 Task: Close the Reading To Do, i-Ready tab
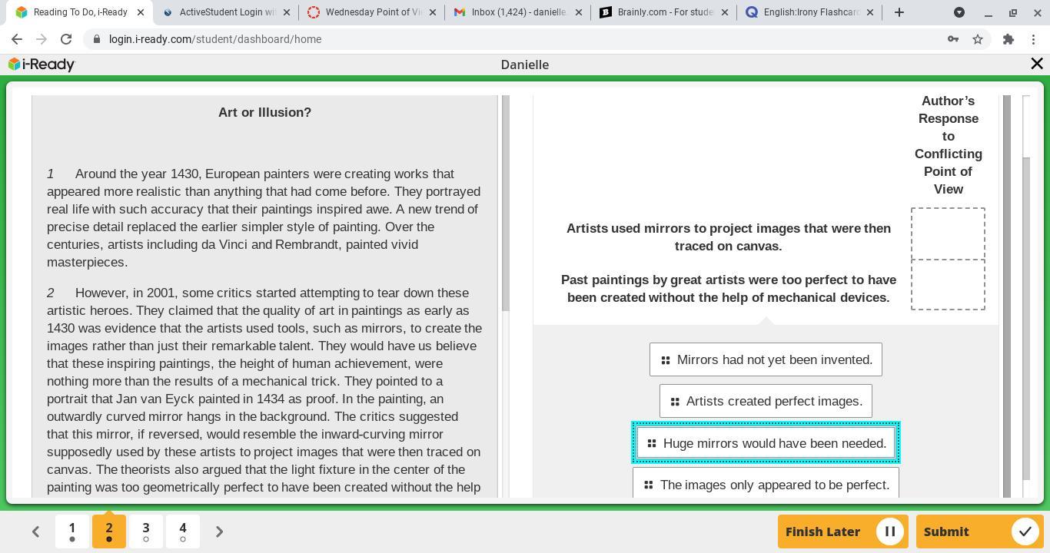[140, 12]
